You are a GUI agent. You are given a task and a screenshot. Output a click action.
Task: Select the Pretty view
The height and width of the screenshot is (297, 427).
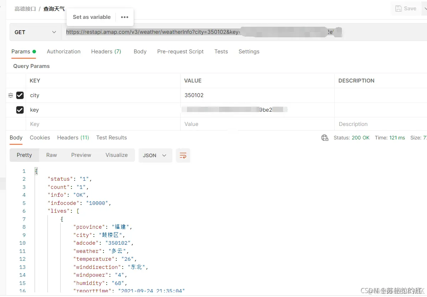click(24, 155)
